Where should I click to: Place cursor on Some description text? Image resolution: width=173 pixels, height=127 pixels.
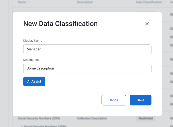pos(40,68)
